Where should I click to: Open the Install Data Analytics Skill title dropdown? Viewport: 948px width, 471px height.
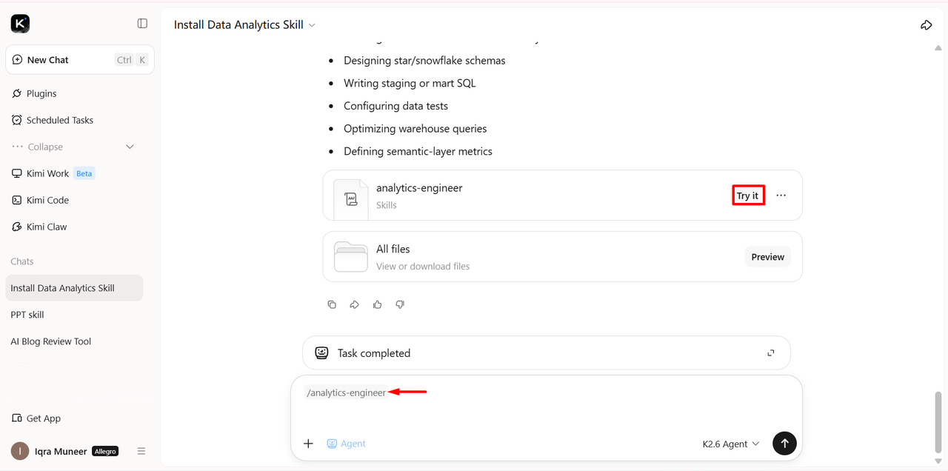[244, 24]
